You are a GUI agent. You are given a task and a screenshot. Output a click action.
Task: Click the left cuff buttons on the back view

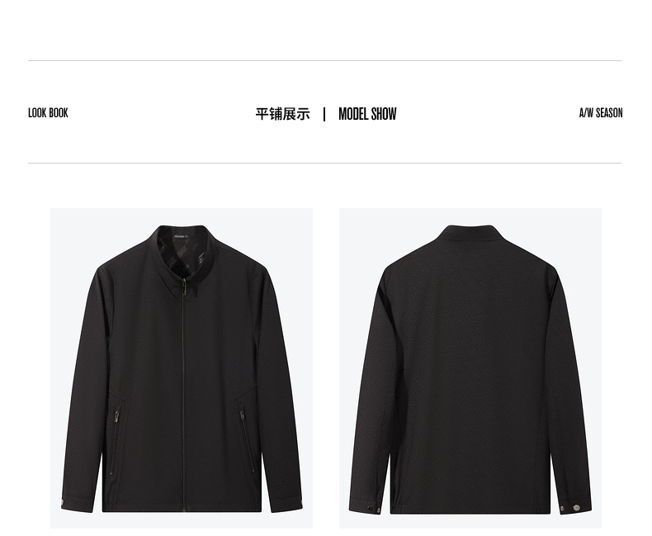(x=373, y=509)
